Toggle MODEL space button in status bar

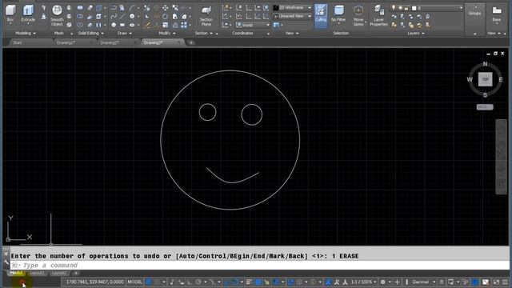[x=134, y=282]
